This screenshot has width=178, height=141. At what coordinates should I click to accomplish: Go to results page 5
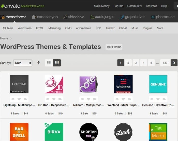pos(151,63)
